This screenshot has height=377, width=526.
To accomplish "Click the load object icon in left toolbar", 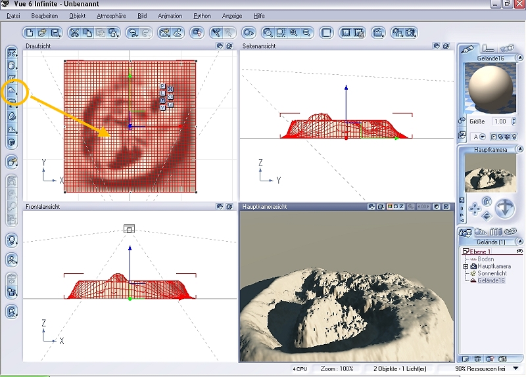I will pyautogui.click(x=12, y=162).
